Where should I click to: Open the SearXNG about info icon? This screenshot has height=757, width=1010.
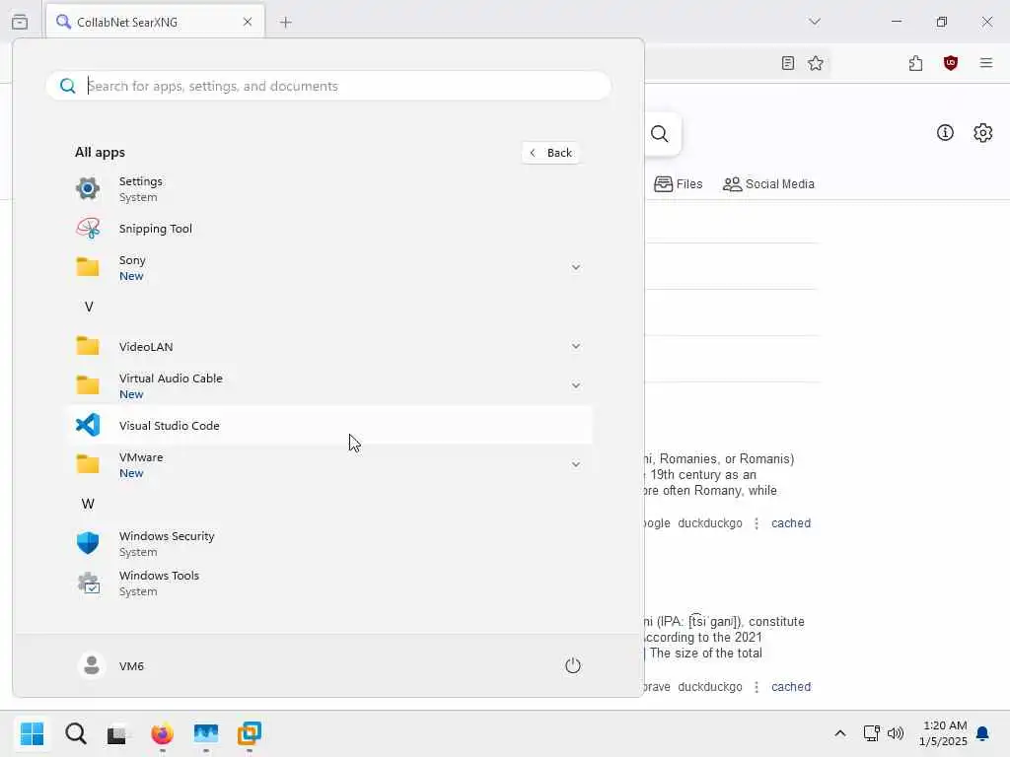[945, 133]
